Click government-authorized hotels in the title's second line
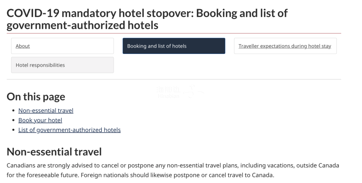362x183 pixels. tap(82, 25)
